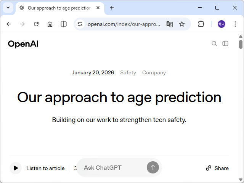
Task: Open a new browser tab
Action: point(112,8)
